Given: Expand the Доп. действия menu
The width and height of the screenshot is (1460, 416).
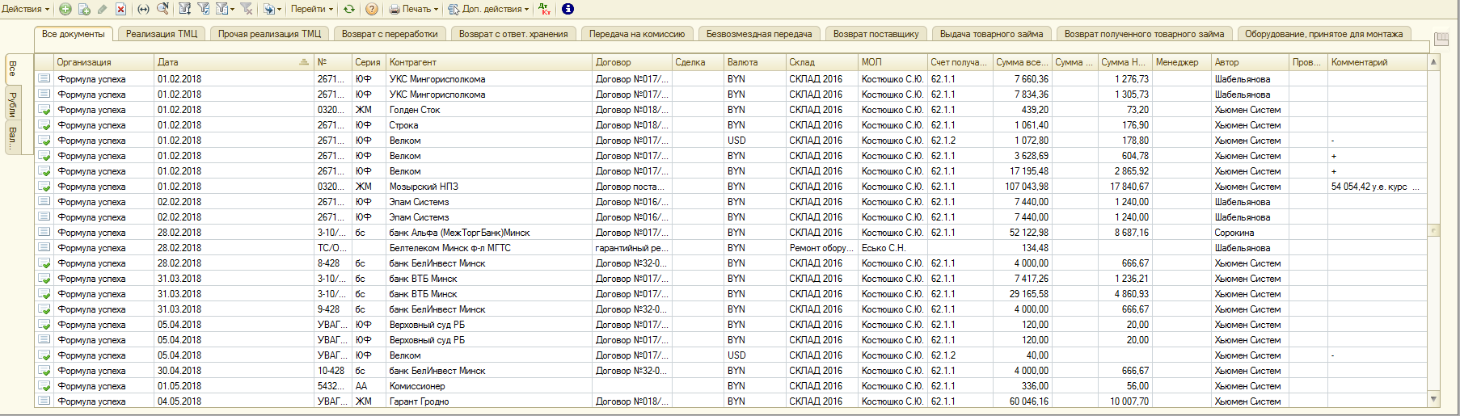Looking at the screenshot, I should point(489,9).
